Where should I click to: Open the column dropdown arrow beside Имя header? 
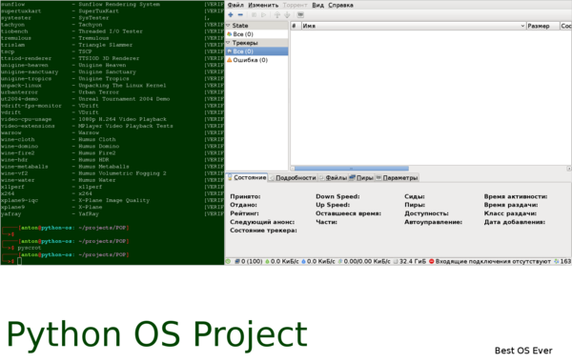coord(522,26)
